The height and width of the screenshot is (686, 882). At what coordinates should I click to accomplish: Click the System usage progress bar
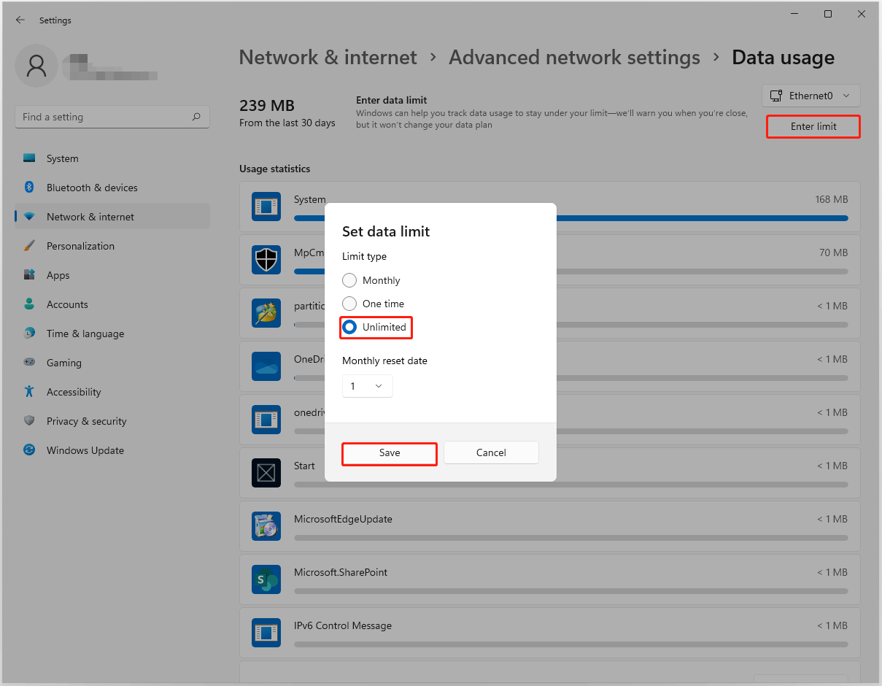point(700,217)
